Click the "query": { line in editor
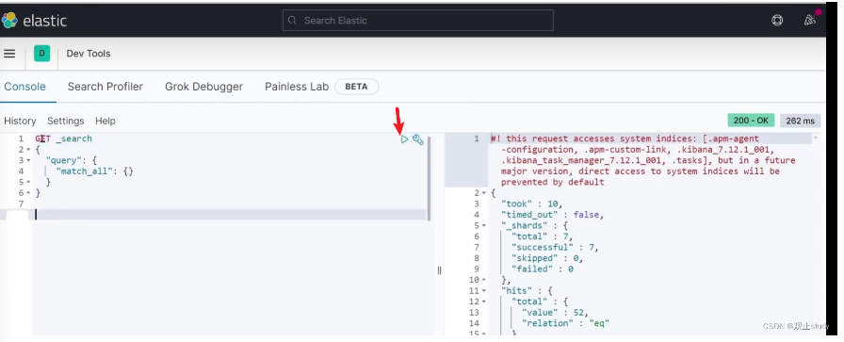Screen dimensions: 844x342 [71, 160]
